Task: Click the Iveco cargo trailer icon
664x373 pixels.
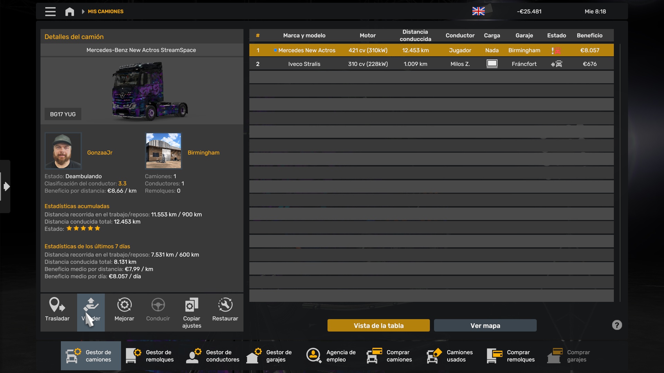Action: click(x=492, y=64)
